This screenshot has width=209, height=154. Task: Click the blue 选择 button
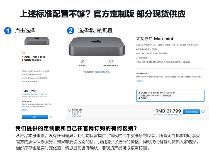35,117
